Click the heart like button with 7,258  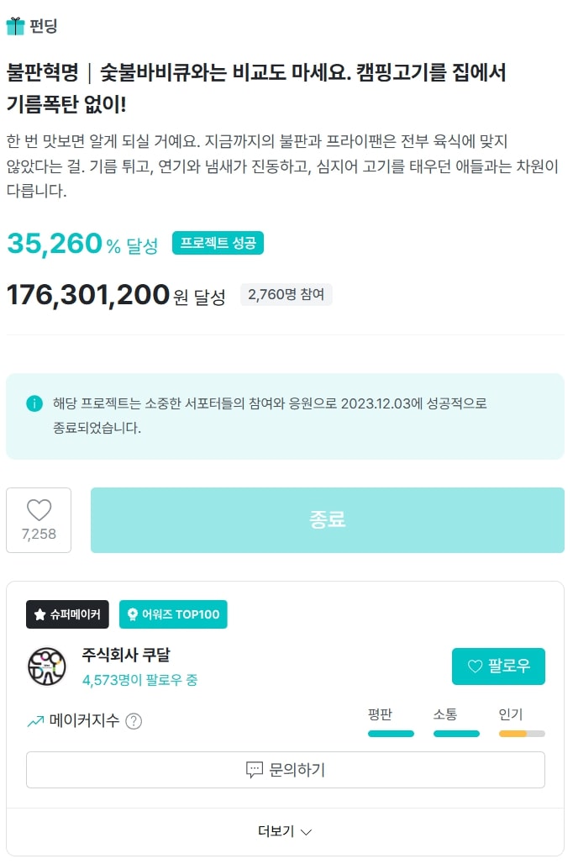point(39,519)
